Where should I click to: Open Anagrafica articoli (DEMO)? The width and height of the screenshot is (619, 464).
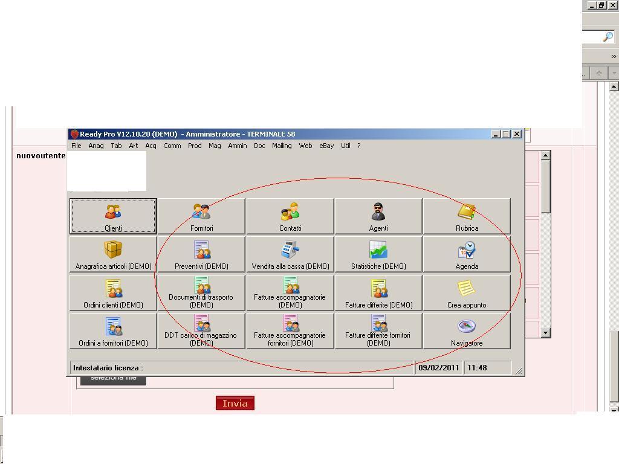click(113, 254)
